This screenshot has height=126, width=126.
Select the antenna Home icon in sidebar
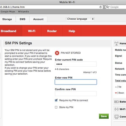click(116, 44)
